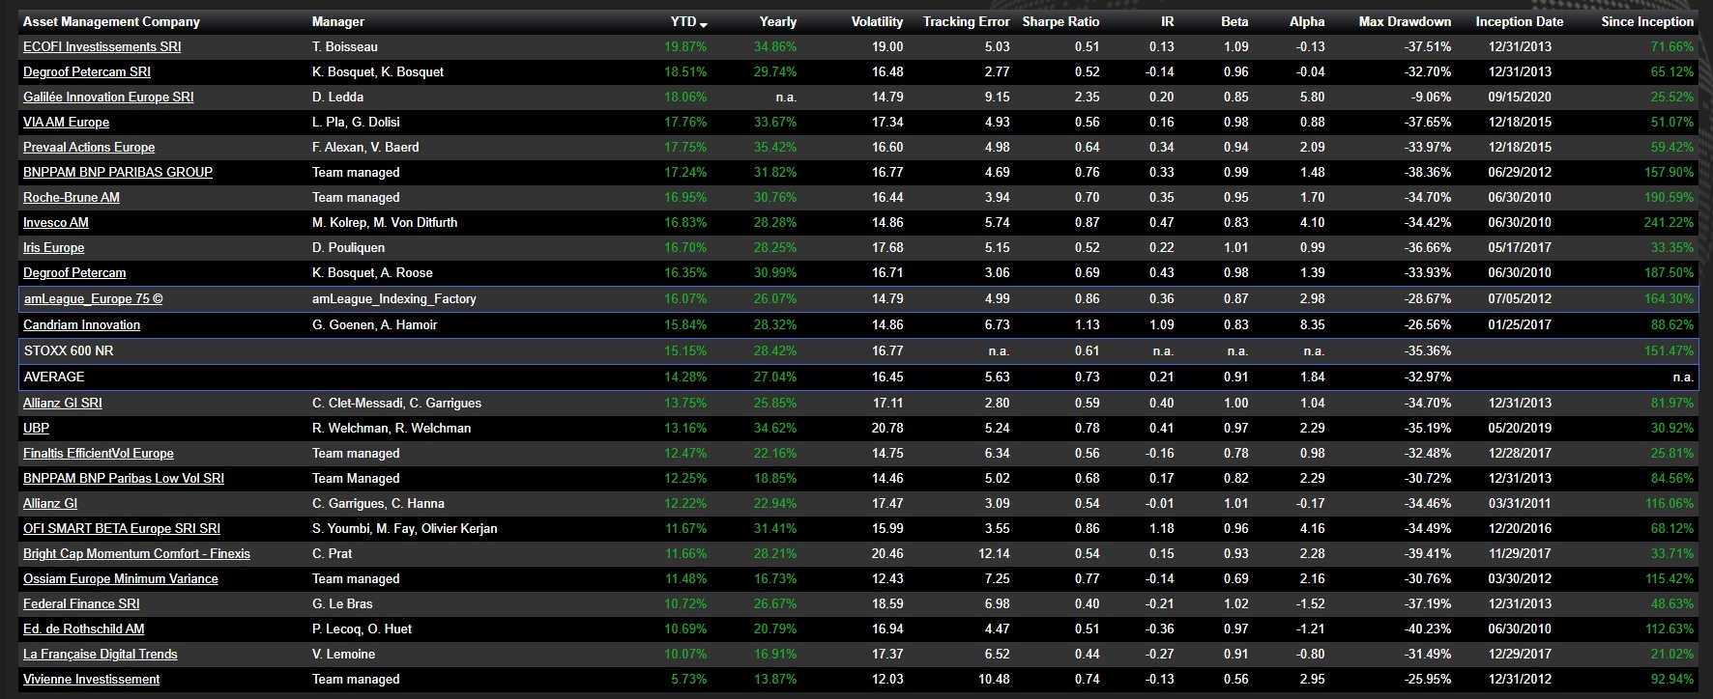Click IR value 1.18

(x=1161, y=528)
